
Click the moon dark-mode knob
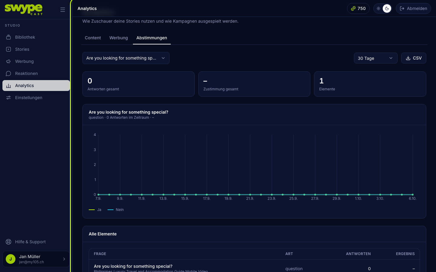(387, 8)
